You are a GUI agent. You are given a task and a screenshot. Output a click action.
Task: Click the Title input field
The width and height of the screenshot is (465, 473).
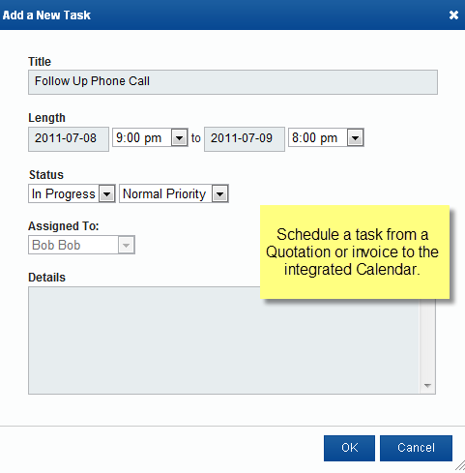233,82
